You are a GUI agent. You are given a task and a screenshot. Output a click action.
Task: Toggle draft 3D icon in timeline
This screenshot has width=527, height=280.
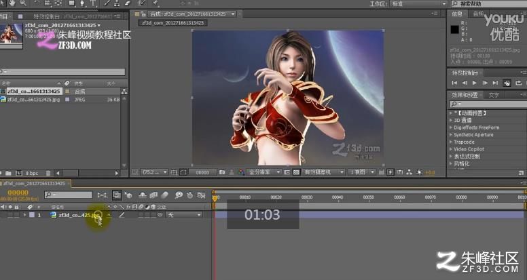pos(128,195)
